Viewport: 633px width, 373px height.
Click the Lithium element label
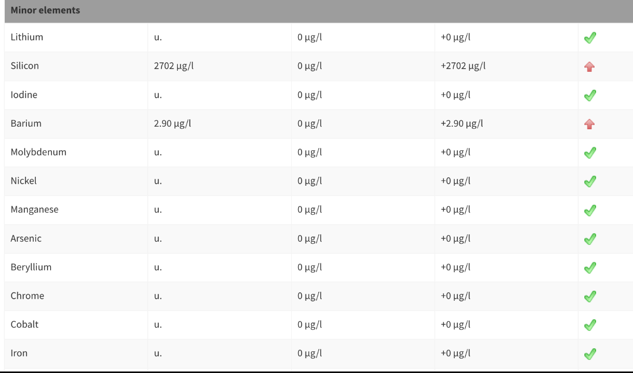pos(27,37)
